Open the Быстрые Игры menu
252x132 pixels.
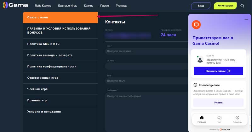click(68, 6)
